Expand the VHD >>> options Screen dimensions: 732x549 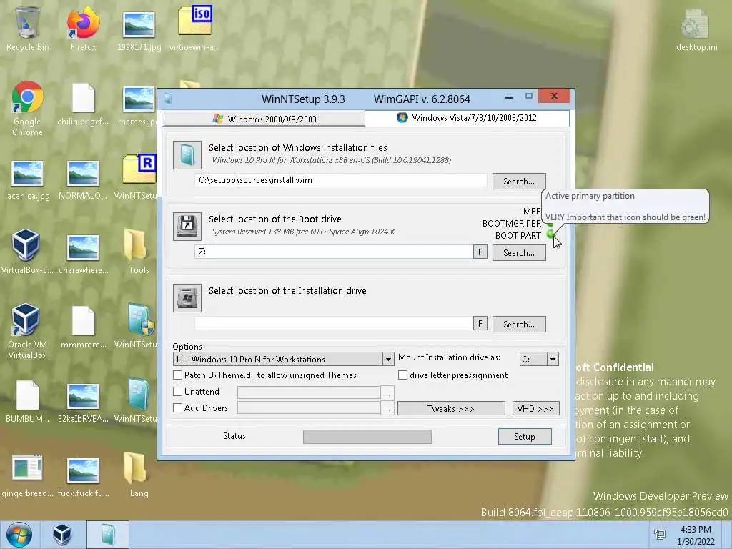click(535, 408)
